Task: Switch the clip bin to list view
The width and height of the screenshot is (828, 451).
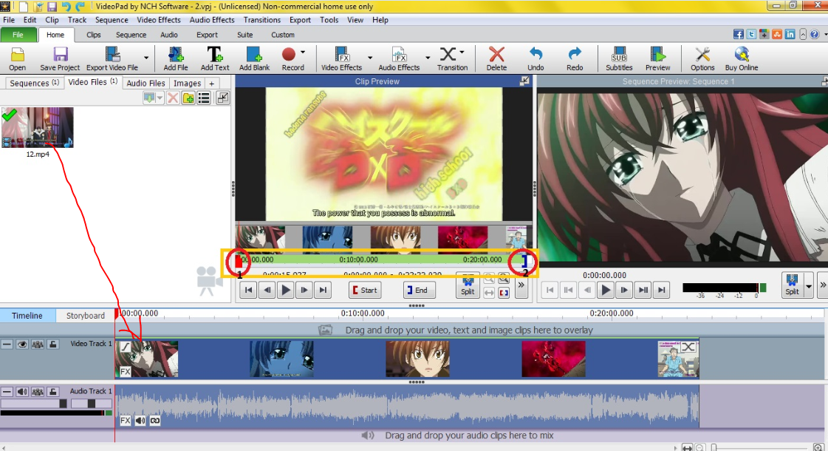Action: click(x=204, y=98)
